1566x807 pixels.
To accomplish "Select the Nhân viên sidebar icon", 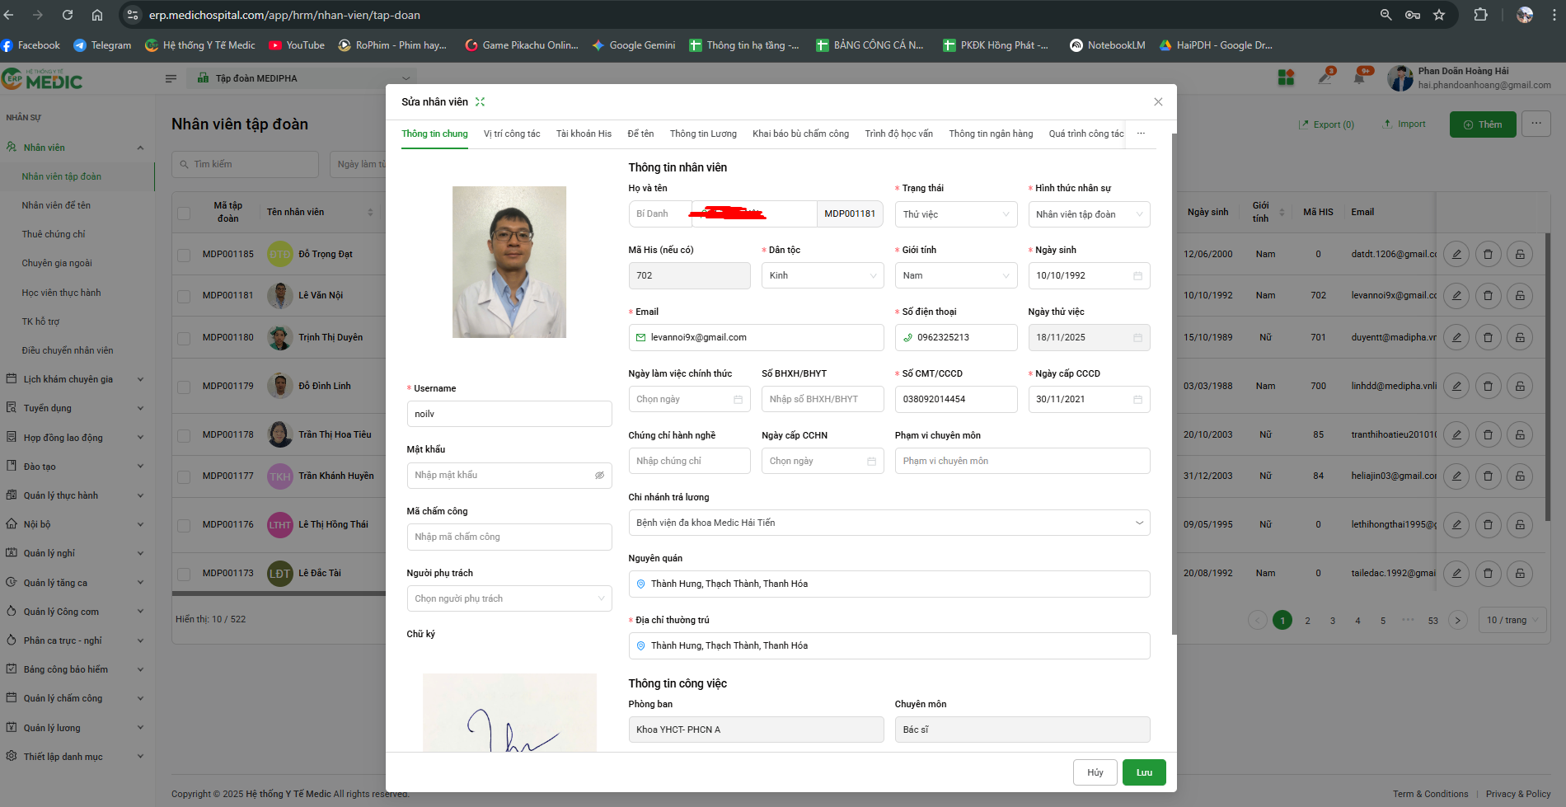I will tap(12, 147).
